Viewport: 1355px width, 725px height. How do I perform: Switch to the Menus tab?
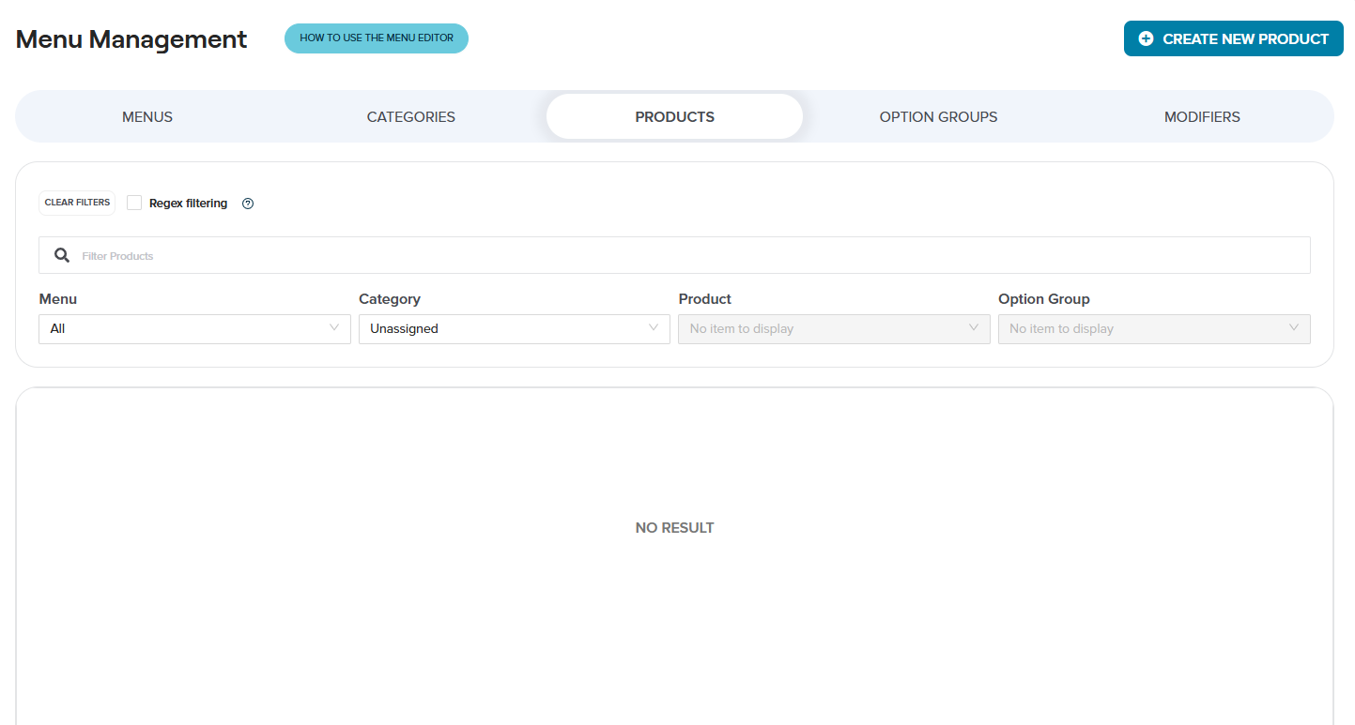click(x=147, y=116)
